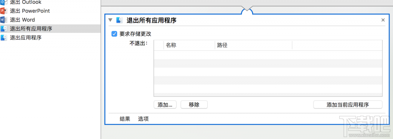
Task: Click the Word icon in the action list
Action: click(4, 20)
